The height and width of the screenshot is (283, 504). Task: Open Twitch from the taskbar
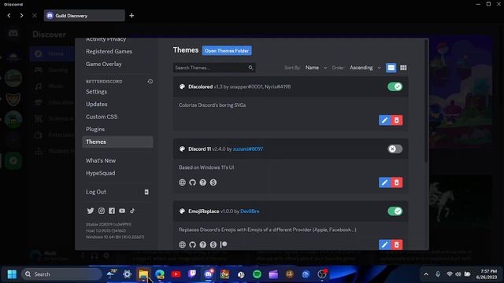(x=192, y=274)
